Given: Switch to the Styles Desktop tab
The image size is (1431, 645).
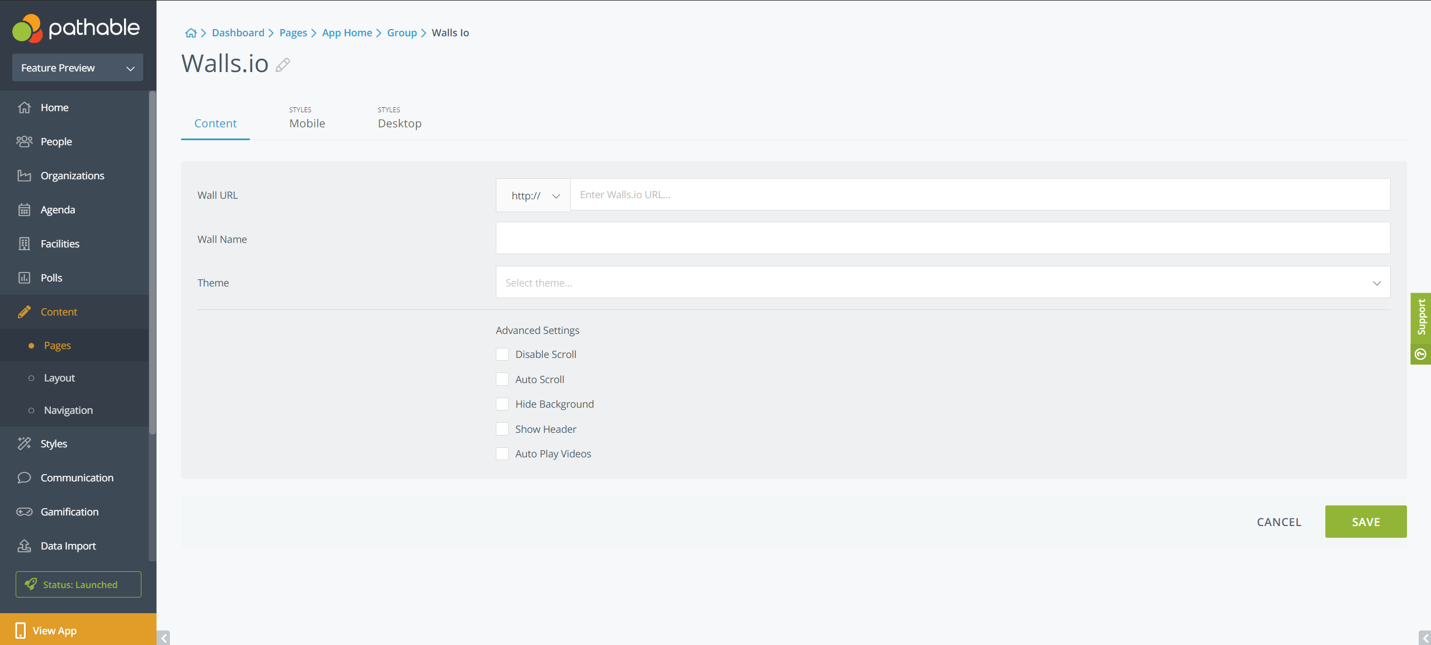Looking at the screenshot, I should pos(400,118).
